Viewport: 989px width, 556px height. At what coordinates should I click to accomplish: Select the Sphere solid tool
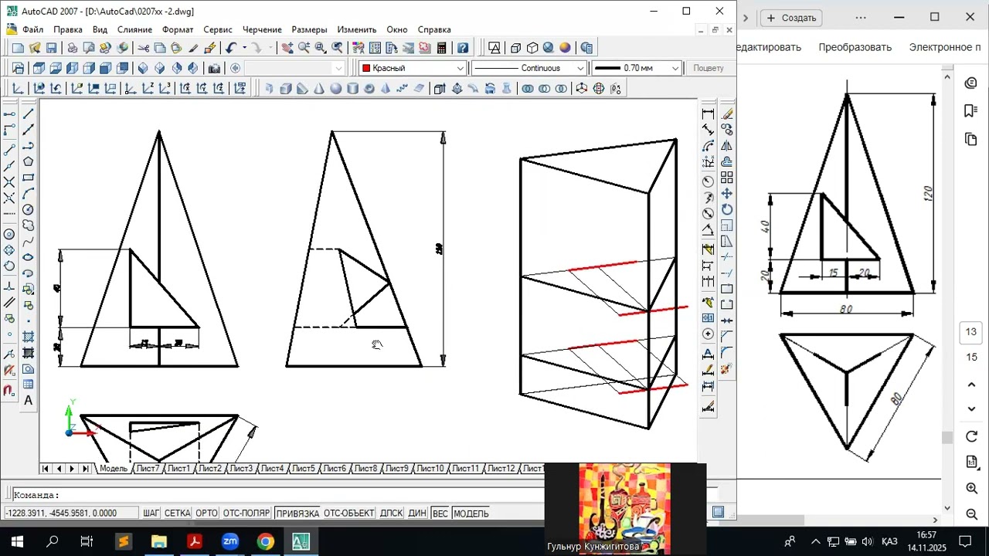[335, 89]
